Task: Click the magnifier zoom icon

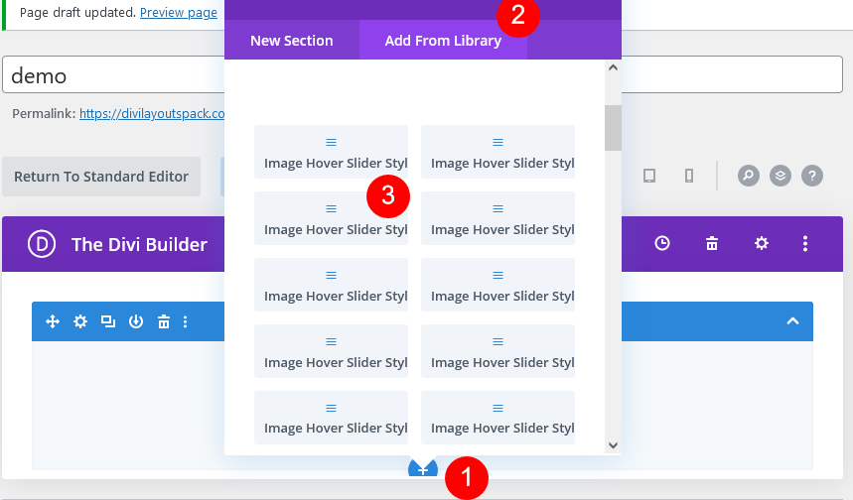Action: pos(749,176)
